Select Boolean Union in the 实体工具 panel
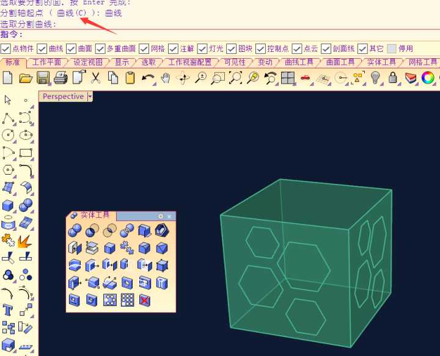Image resolution: width=440 pixels, height=356 pixels. (75, 231)
